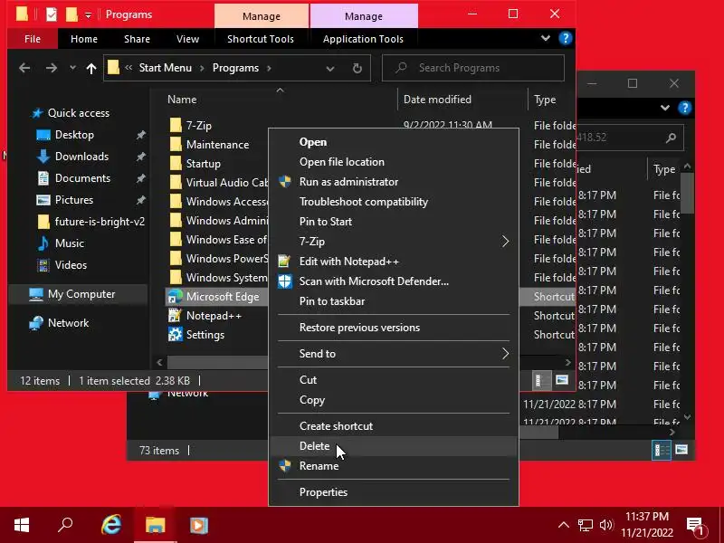This screenshot has height=543, width=724.
Task: Expand the ribbon with the chevron
Action: pos(546,38)
